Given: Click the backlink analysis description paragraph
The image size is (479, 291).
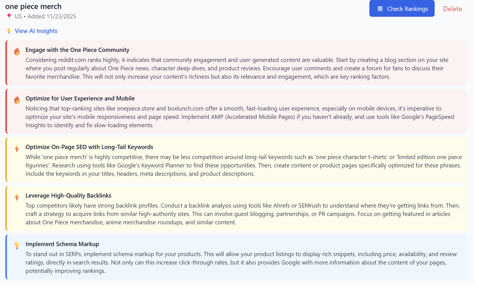Looking at the screenshot, I should click(242, 214).
